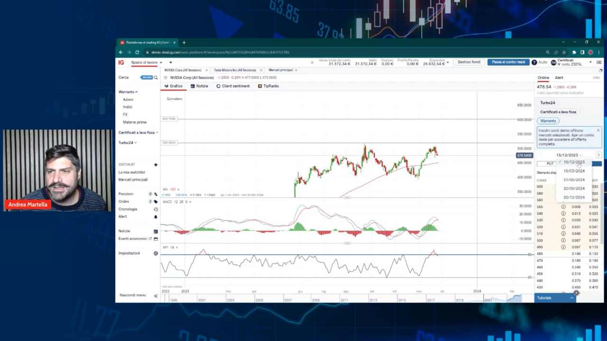Choose 21/06/2024 from expiry dropdown list
This screenshot has height=341, width=607.
tap(574, 180)
